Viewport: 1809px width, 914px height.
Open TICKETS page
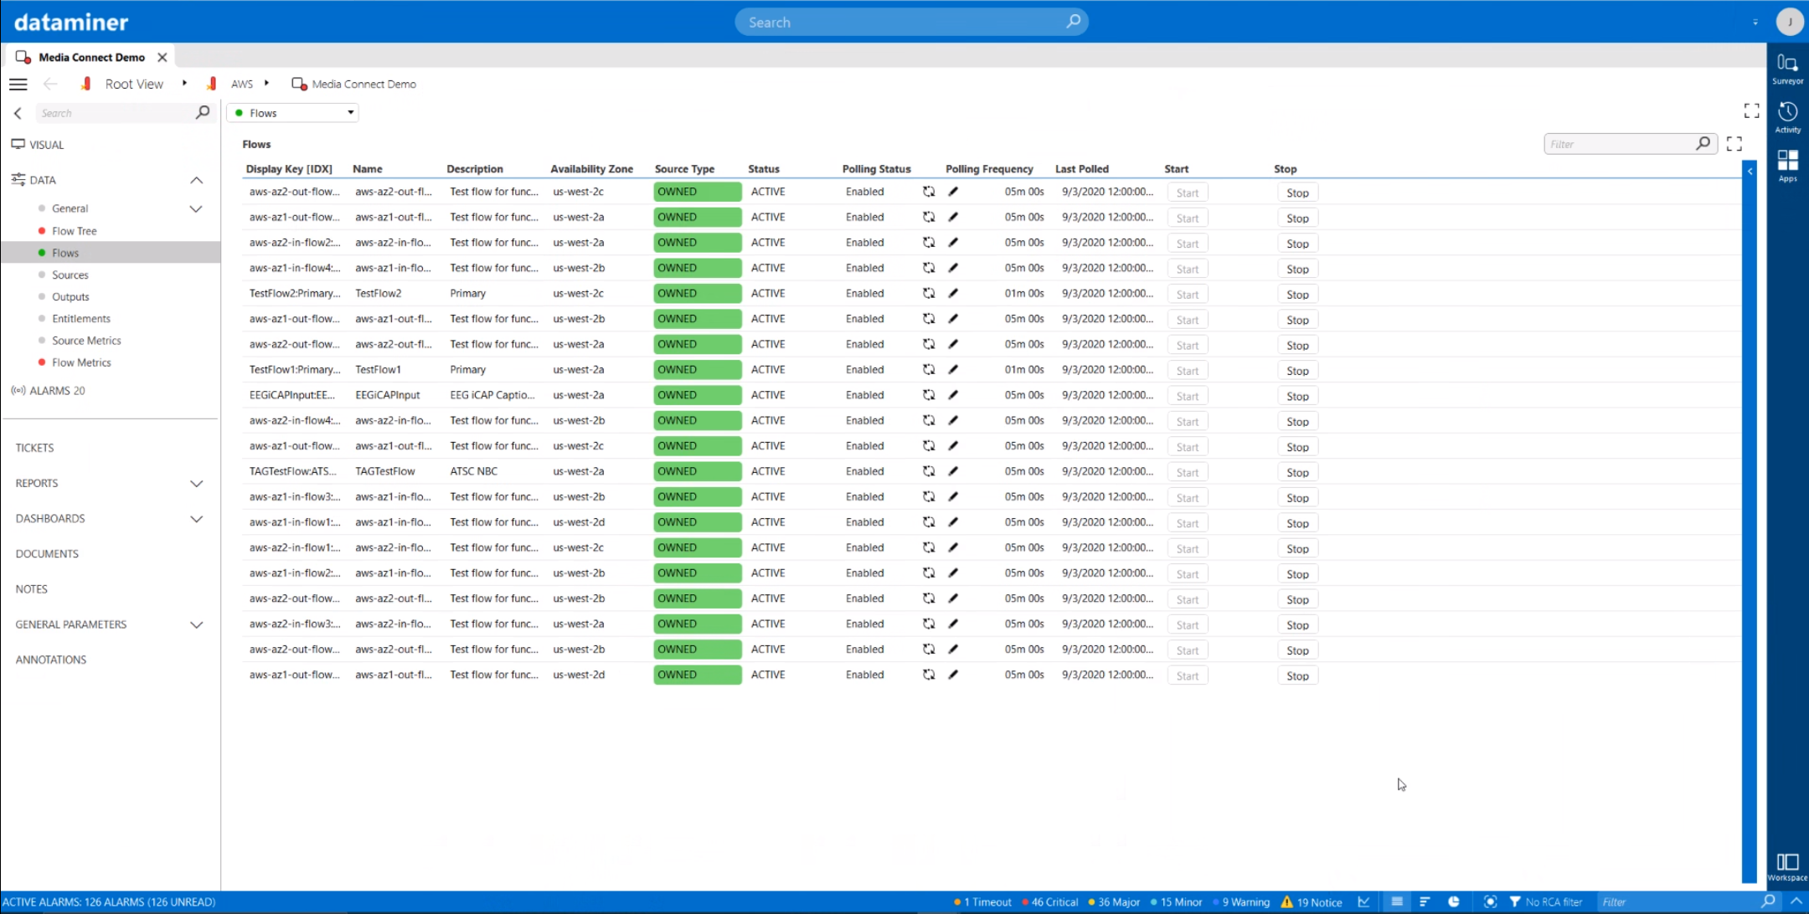[x=34, y=448]
